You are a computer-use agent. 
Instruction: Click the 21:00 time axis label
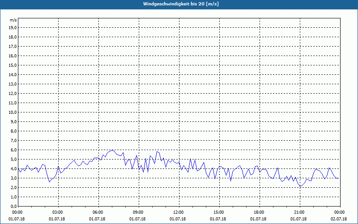pos(300,212)
